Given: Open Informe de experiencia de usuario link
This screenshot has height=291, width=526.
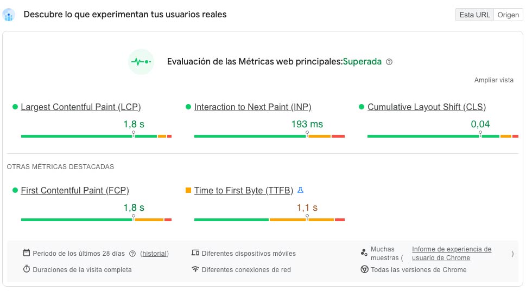Looking at the screenshot, I should pos(452,249).
